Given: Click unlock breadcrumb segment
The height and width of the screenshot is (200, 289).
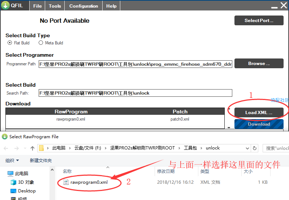Looking at the screenshot, I should coord(213,148).
